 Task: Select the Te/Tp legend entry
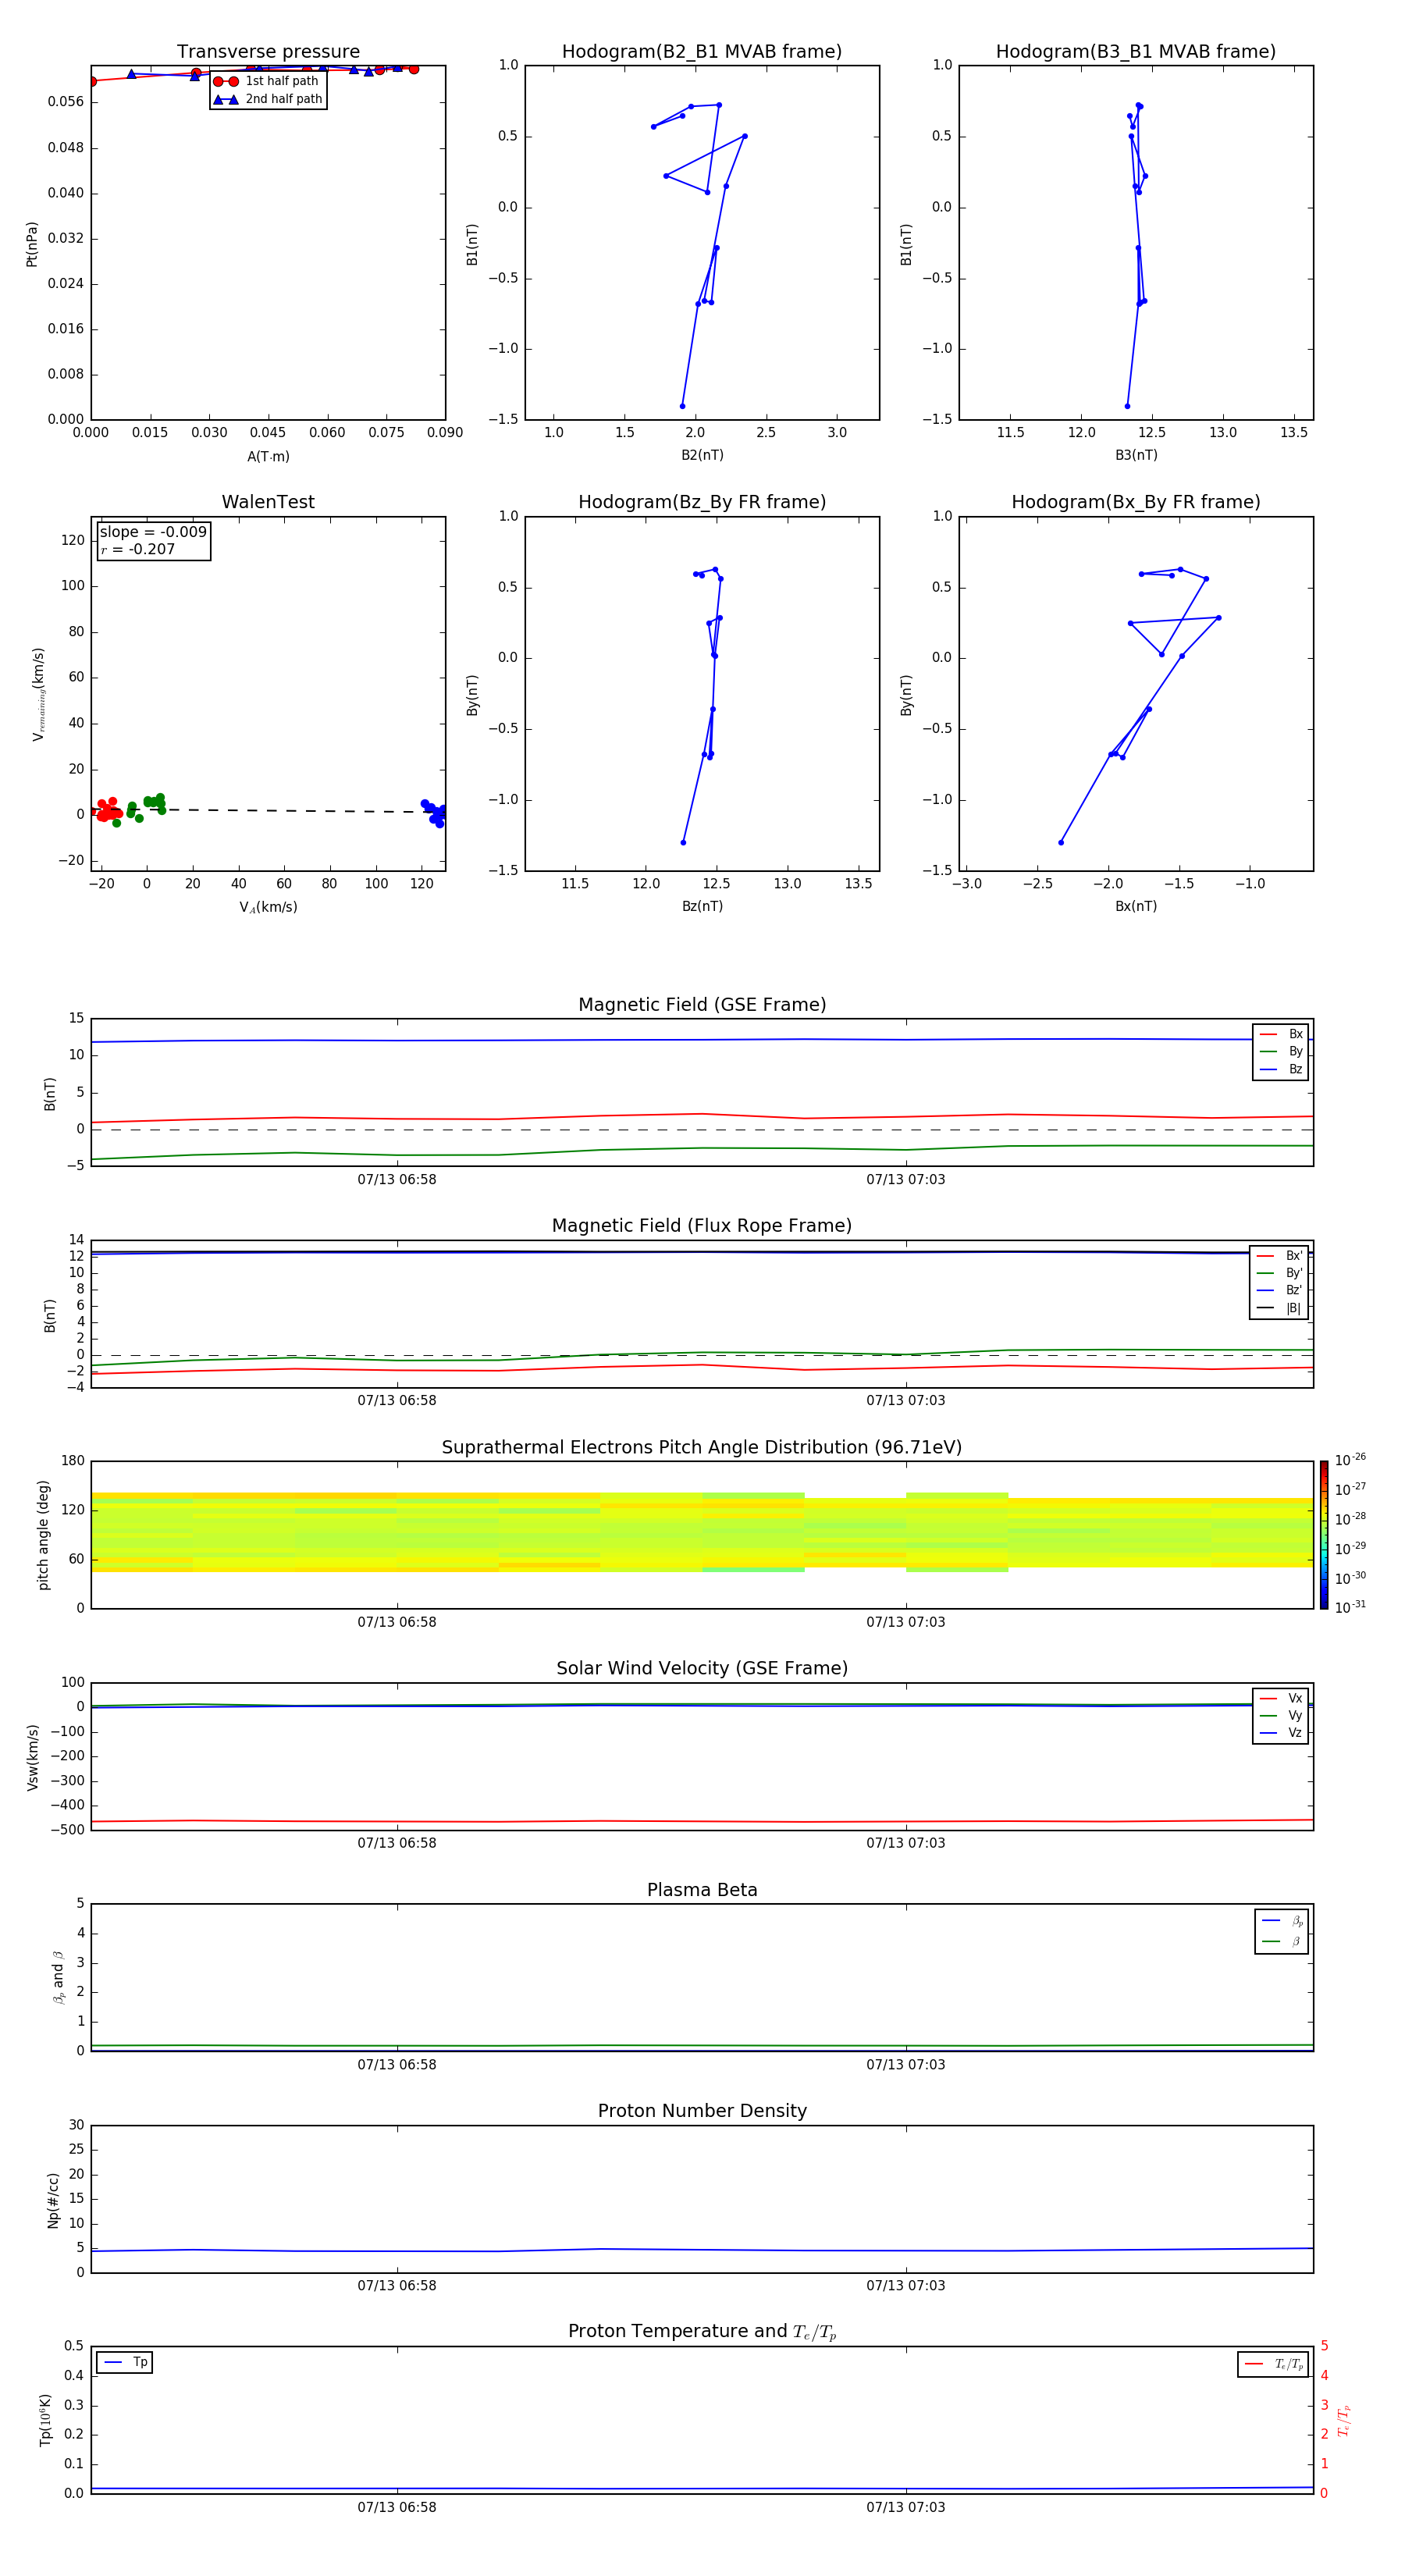click(1273, 2364)
